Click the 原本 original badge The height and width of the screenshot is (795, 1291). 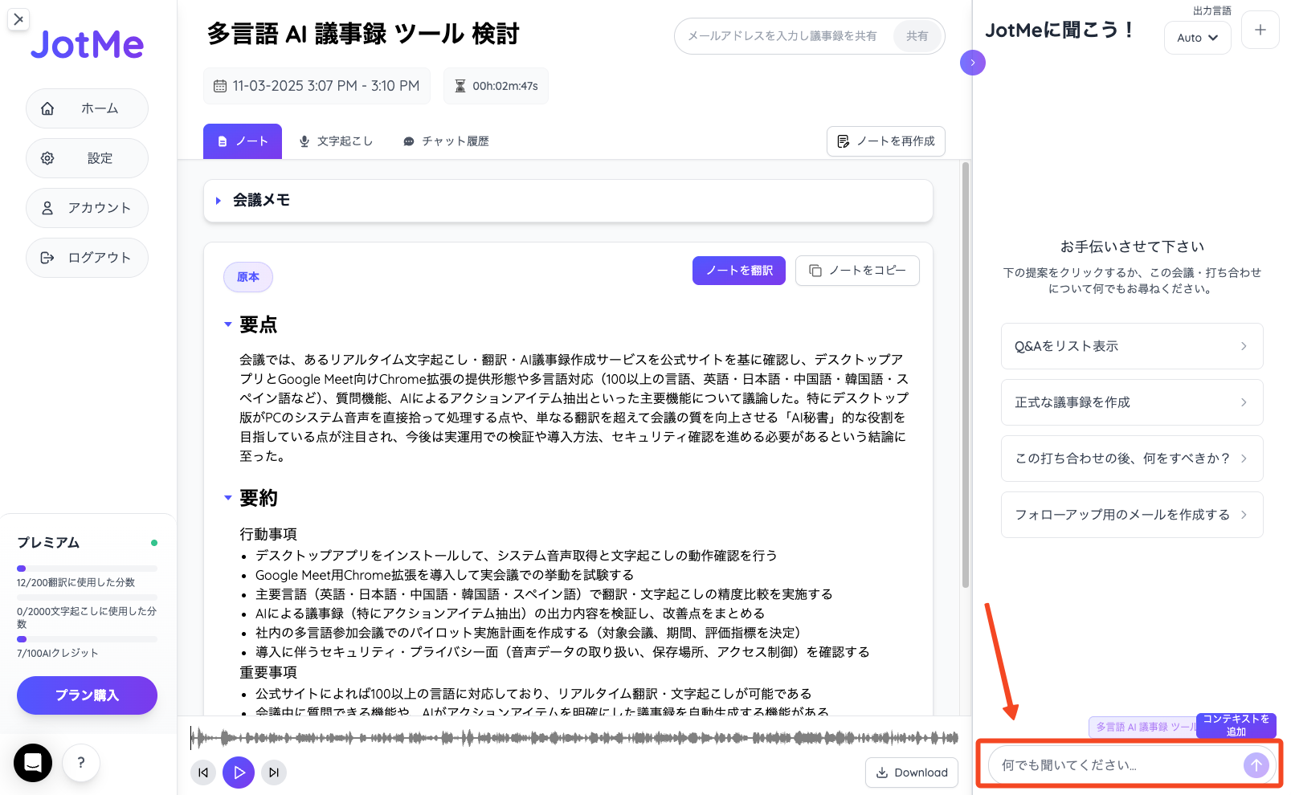point(248,277)
